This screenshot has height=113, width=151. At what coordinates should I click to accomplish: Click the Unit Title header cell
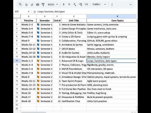click(74, 20)
